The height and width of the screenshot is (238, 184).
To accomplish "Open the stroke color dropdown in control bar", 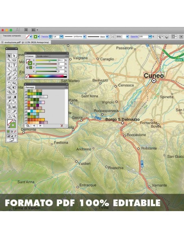I will pos(39,37).
